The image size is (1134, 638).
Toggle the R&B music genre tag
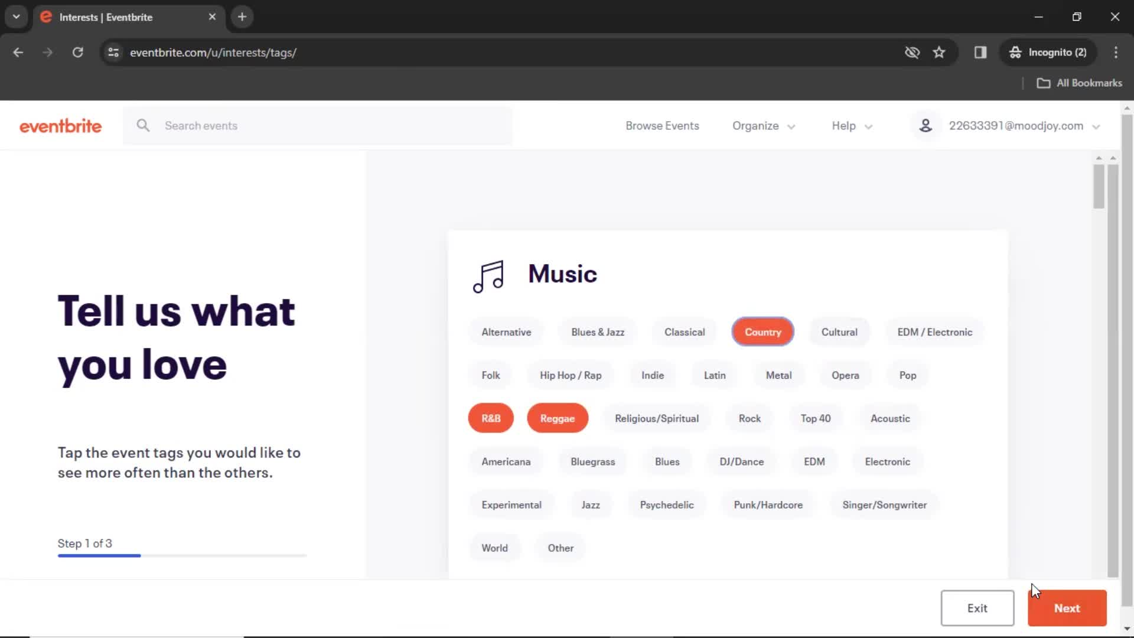pyautogui.click(x=490, y=418)
